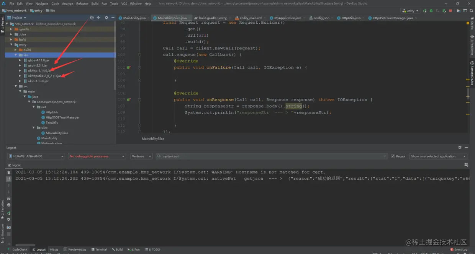Image resolution: width=475 pixels, height=254 pixels.
Task: Open Structure side tool window
Action: (x=2, y=233)
